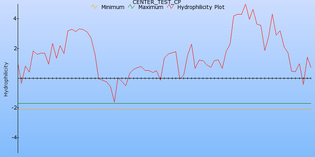Click the green Maximum legend icon
Screen dimensions: 315x157
point(132,7)
